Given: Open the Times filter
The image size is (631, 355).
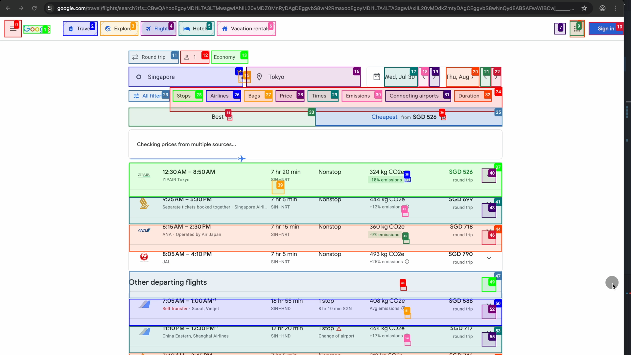Looking at the screenshot, I should 323,96.
